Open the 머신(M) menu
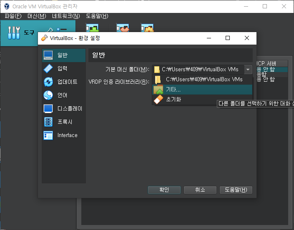Screen dimensions: 294x230 coord(37,16)
